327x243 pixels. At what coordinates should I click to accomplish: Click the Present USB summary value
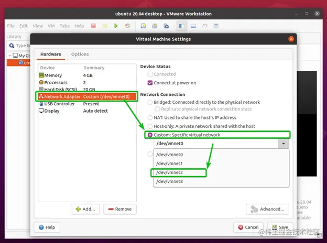[91, 104]
